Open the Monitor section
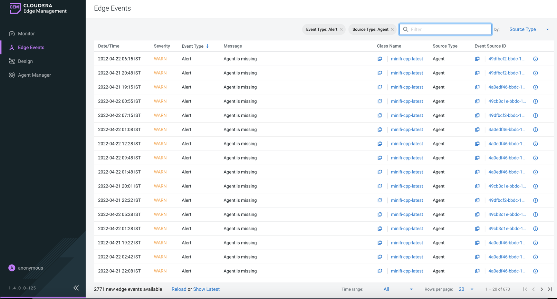The image size is (557, 299). click(x=26, y=34)
